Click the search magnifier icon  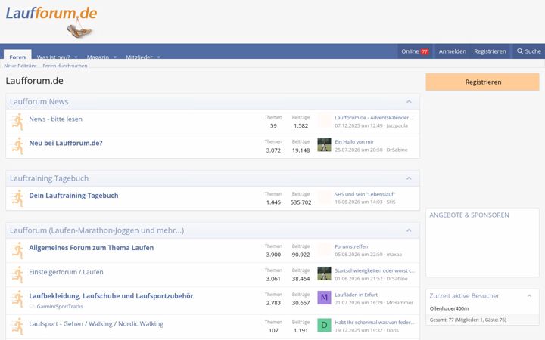coord(519,51)
